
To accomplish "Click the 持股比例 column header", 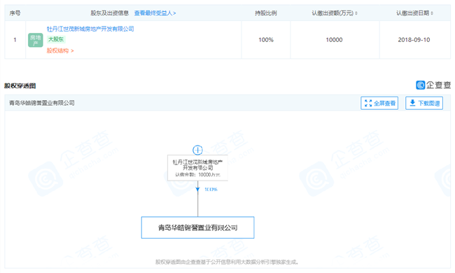I will [266, 13].
